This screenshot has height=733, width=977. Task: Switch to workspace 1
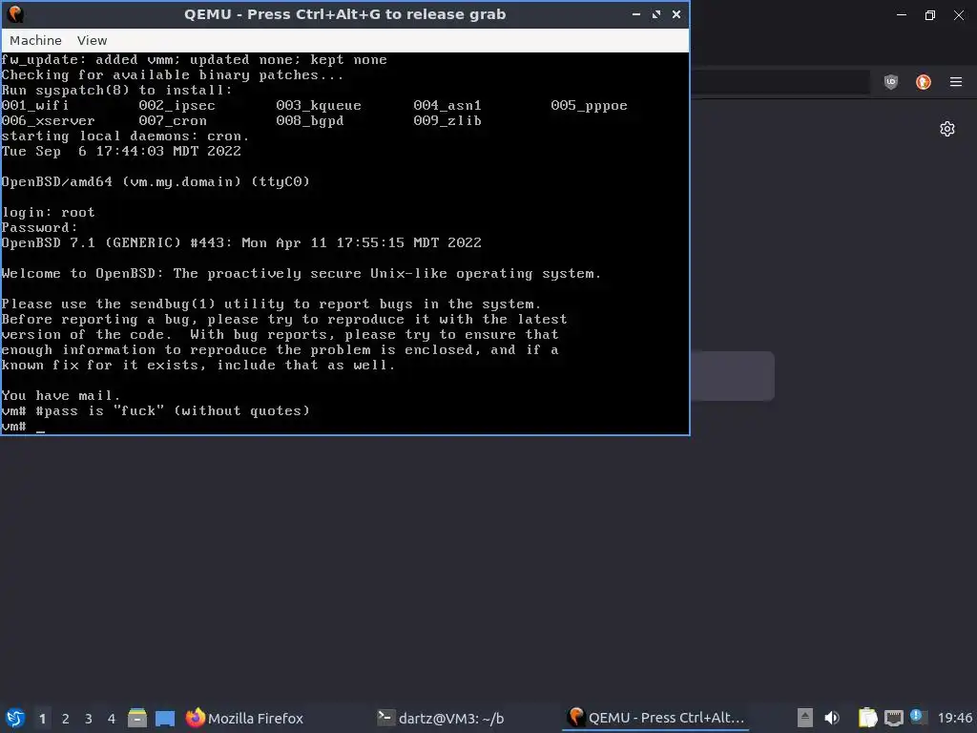click(x=42, y=719)
